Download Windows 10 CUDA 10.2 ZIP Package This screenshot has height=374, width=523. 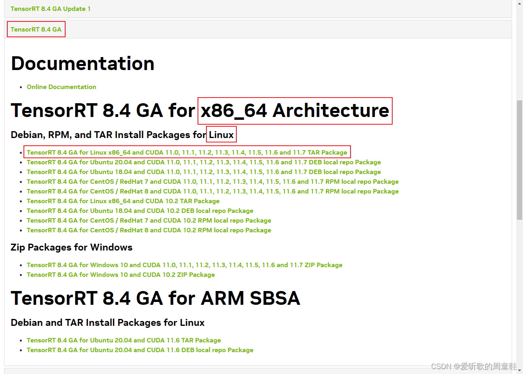pos(121,274)
